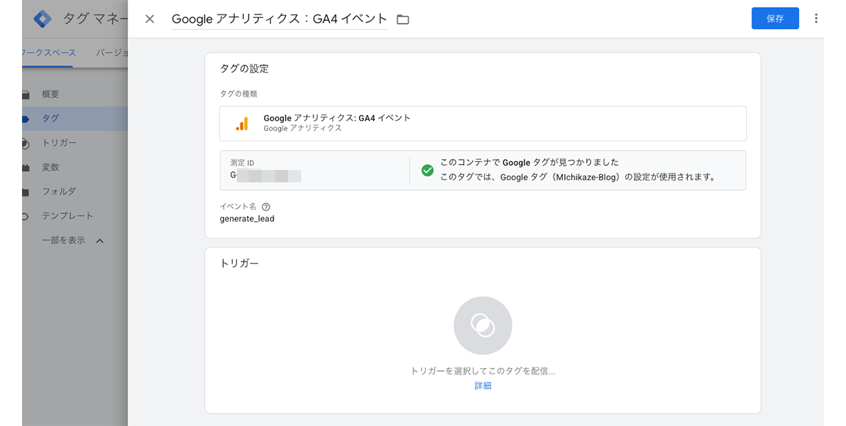This screenshot has width=846, height=426.
Task: Open the 詳細 link
Action: (483, 386)
